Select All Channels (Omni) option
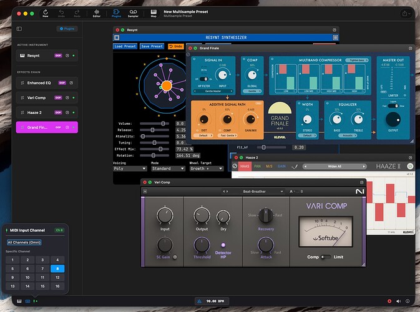This screenshot has height=312, width=420. 24,242
